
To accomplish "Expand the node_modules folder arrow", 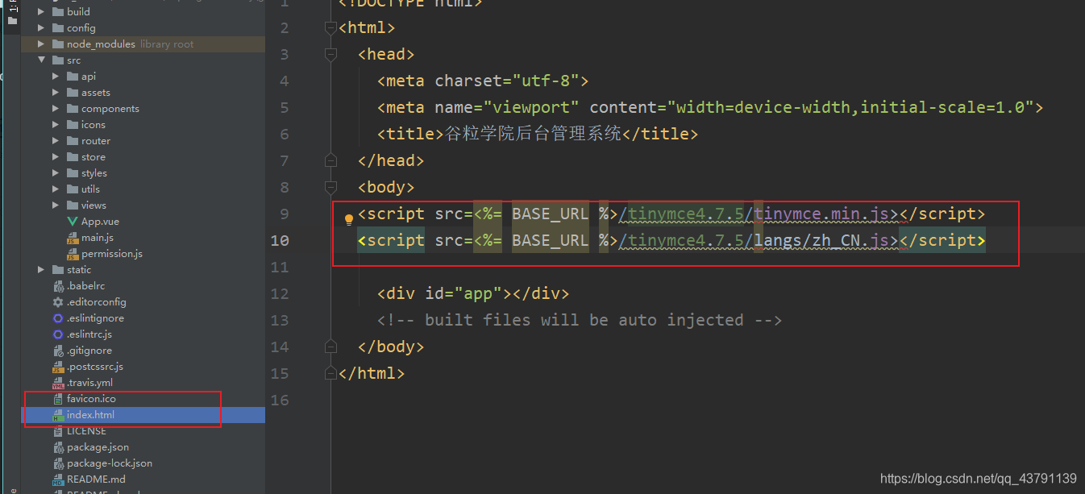I will pos(41,44).
